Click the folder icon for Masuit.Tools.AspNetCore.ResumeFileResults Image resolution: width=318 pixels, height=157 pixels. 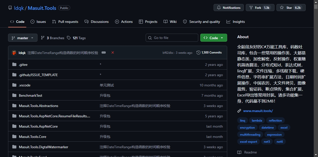[14, 116]
